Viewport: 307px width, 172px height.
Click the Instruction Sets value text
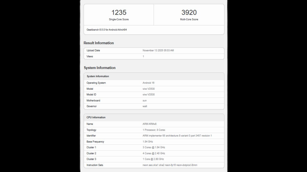coord(170,165)
